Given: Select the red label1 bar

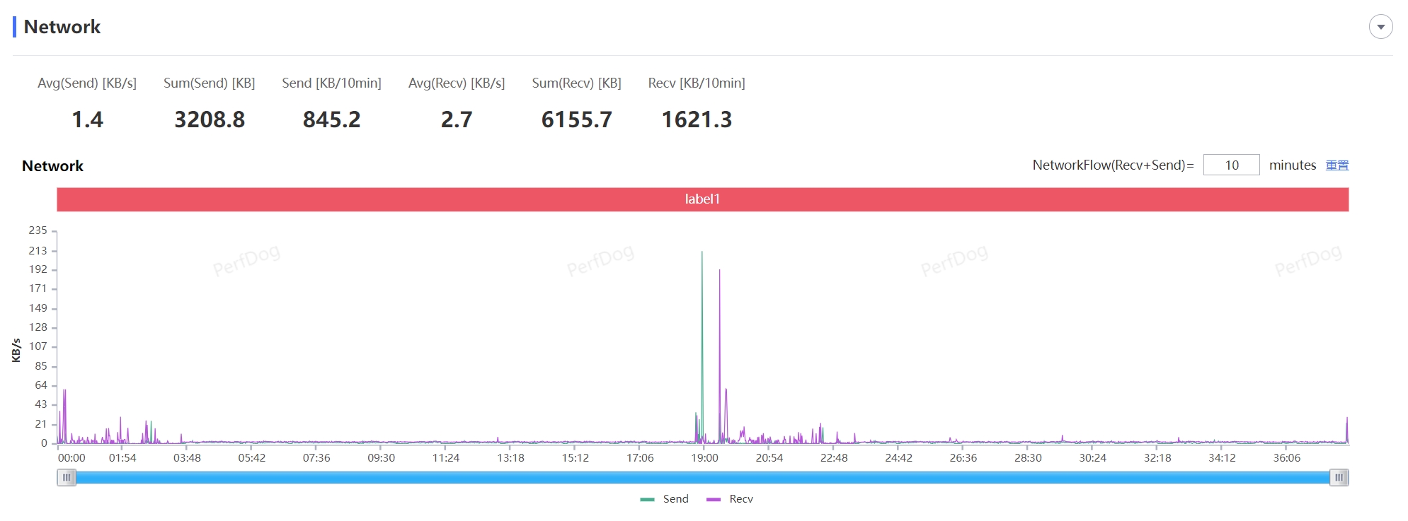Looking at the screenshot, I should point(702,199).
